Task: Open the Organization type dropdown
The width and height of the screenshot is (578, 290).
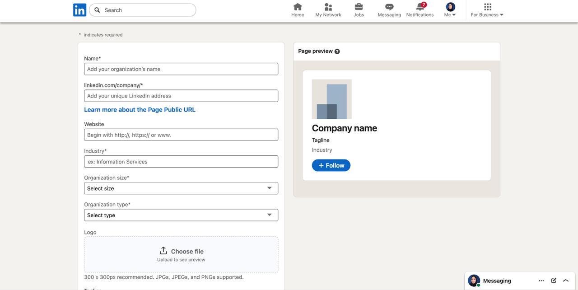Action: [181, 215]
